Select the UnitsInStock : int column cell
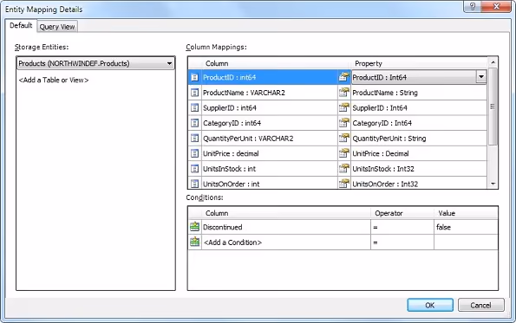The height and width of the screenshot is (323, 516). 270,169
